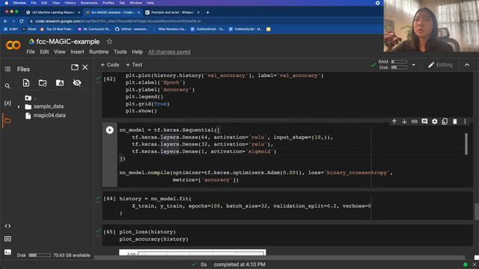Image resolution: width=479 pixels, height=269 pixels.
Task: Open the File menu in Colab
Action: pos(31,52)
